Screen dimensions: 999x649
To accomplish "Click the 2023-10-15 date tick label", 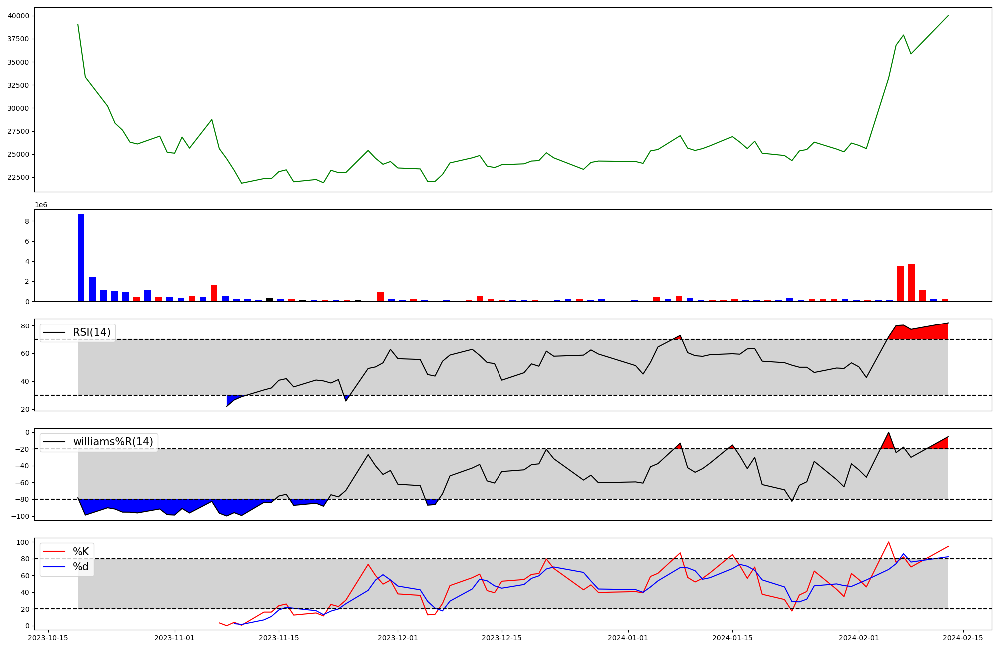I will (x=48, y=638).
